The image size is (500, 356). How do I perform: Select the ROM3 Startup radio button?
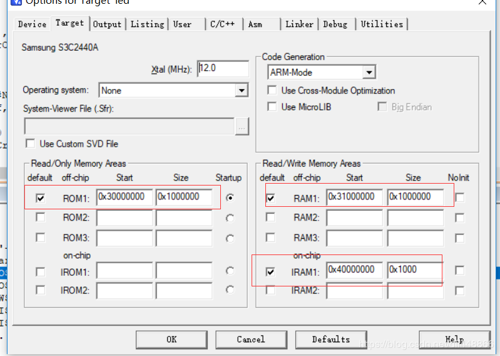point(230,239)
